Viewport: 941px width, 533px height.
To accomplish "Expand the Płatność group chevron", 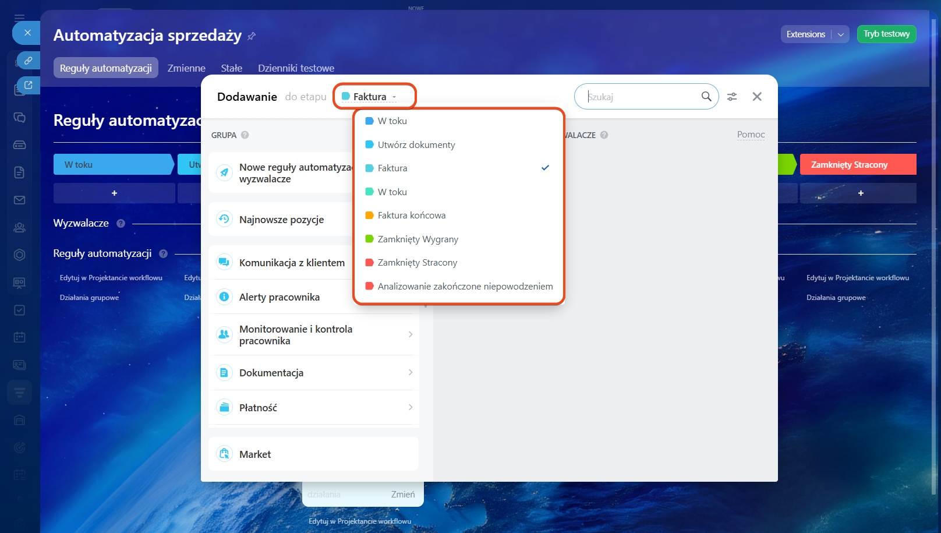I will (x=410, y=407).
